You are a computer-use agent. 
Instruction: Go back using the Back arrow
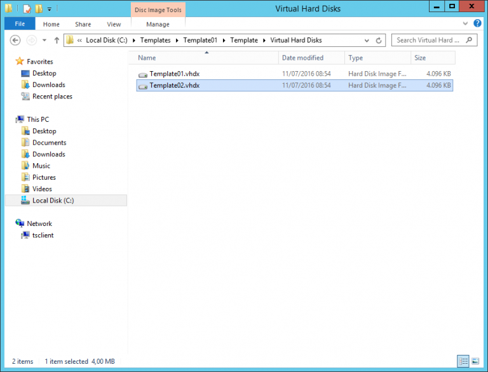coord(16,41)
